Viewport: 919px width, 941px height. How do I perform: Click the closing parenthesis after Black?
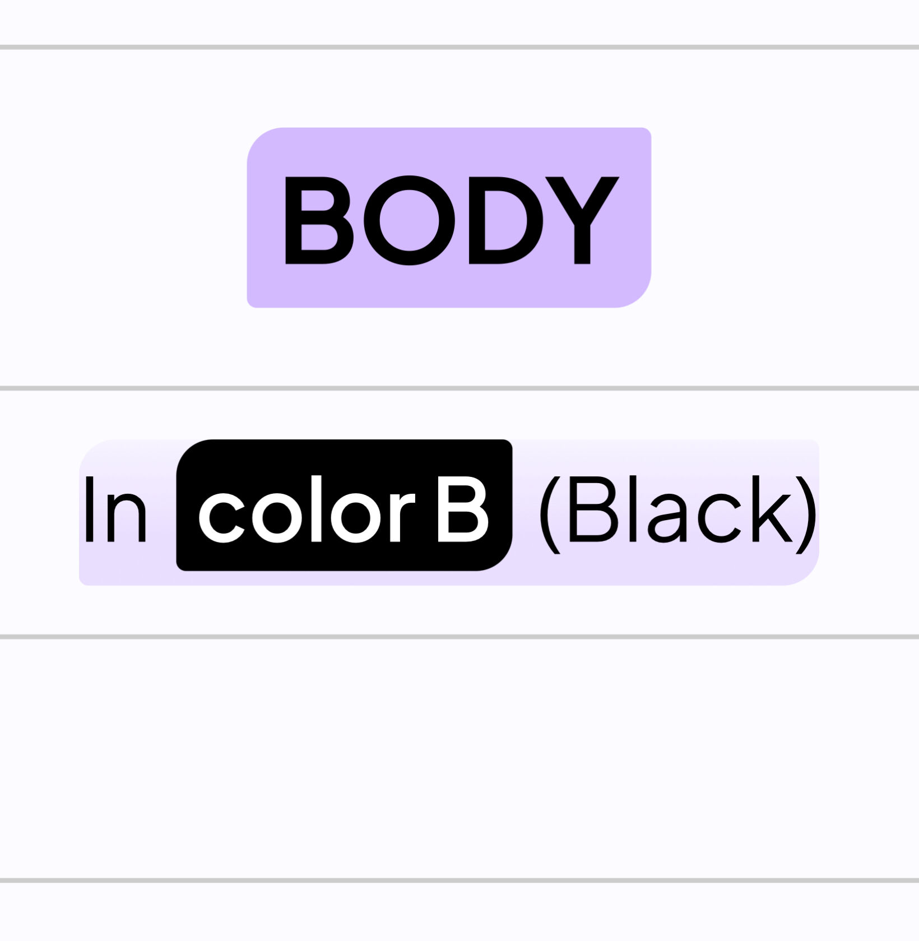pyautogui.click(x=807, y=514)
